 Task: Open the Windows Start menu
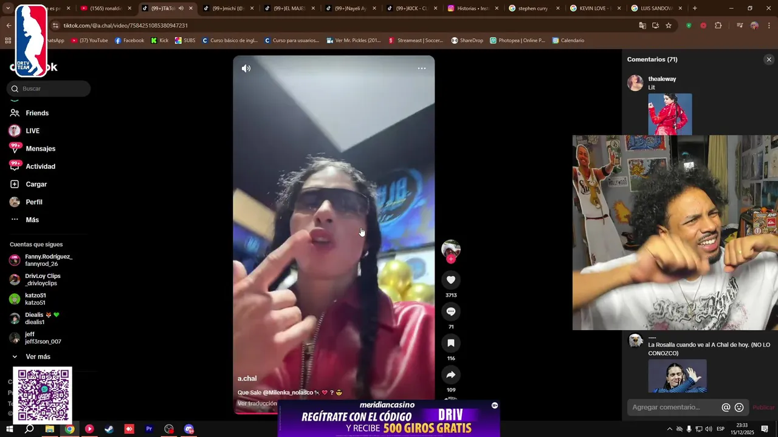pos(10,429)
